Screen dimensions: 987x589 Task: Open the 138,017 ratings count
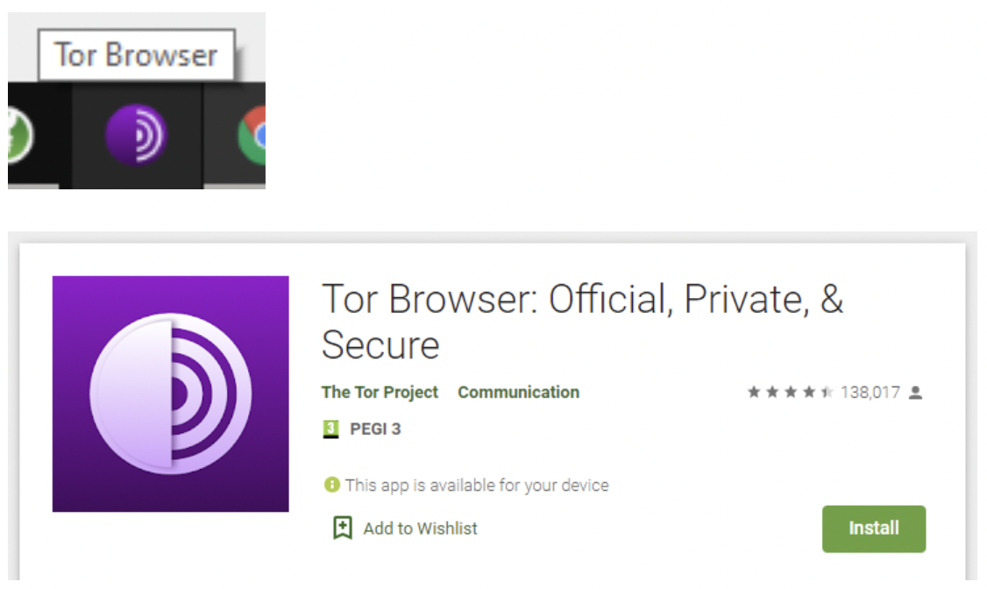(870, 392)
